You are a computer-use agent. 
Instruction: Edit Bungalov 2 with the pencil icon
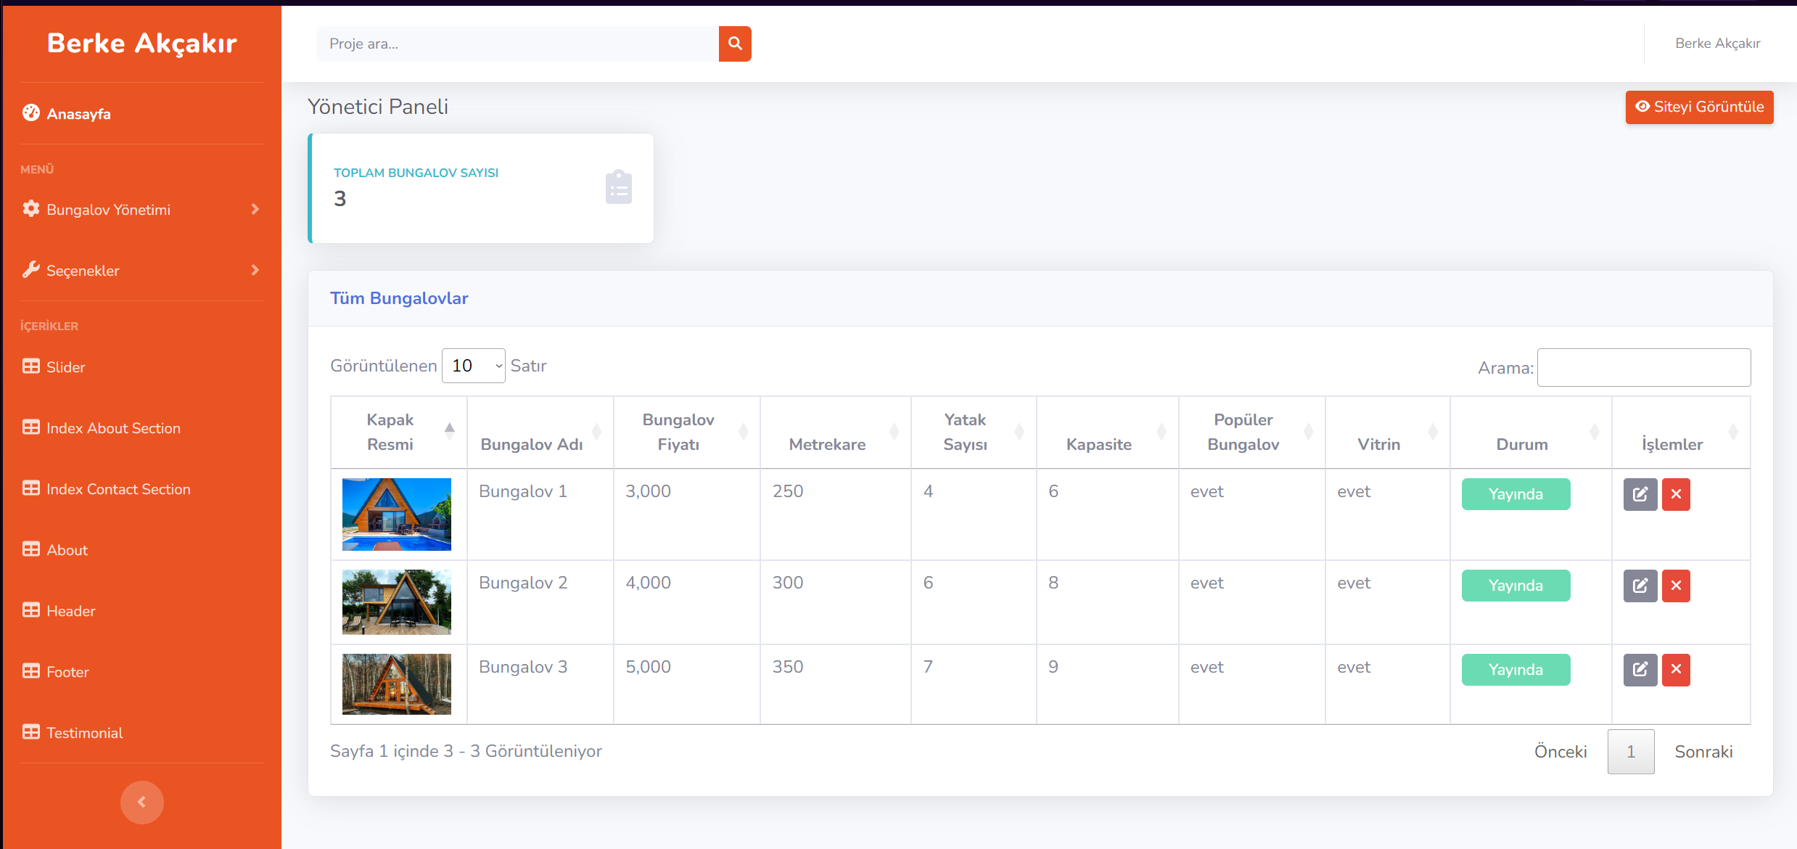point(1640,586)
